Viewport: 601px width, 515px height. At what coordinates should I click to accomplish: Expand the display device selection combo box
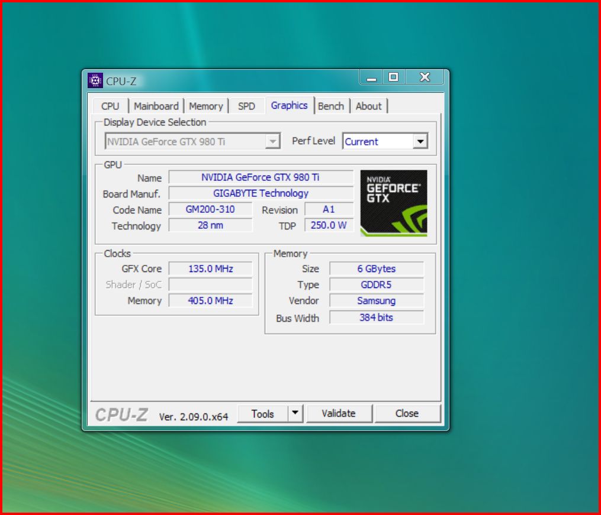[x=272, y=142]
